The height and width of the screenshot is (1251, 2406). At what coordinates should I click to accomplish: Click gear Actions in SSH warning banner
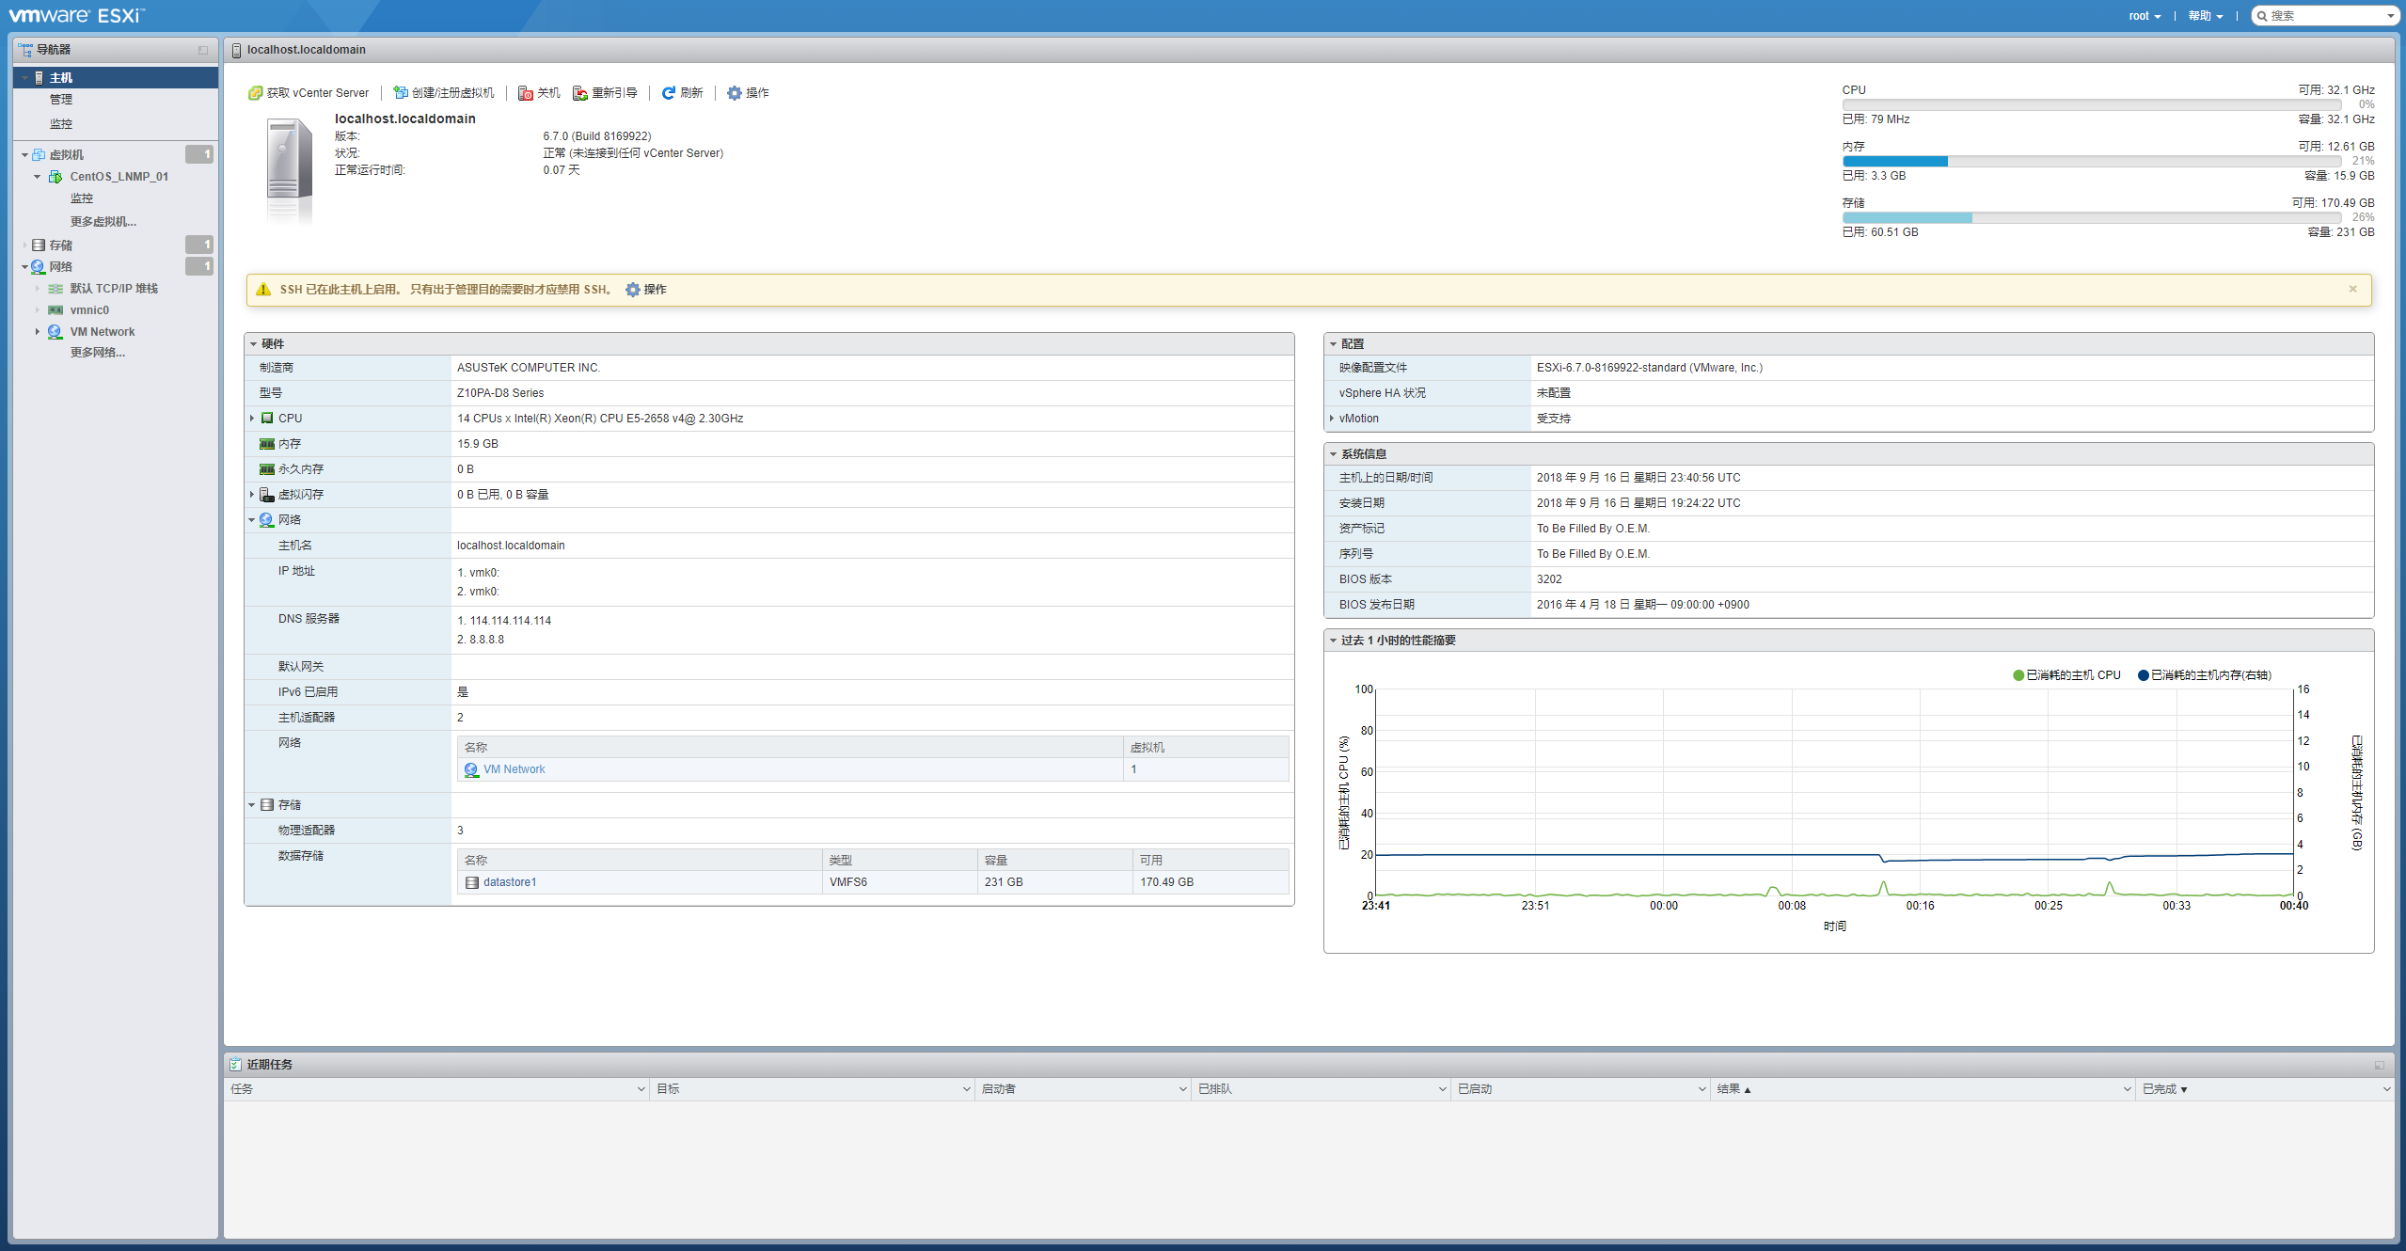tap(634, 290)
